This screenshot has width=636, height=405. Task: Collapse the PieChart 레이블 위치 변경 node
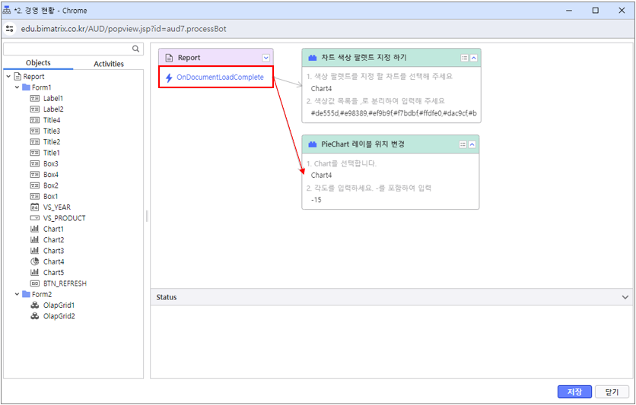[472, 144]
